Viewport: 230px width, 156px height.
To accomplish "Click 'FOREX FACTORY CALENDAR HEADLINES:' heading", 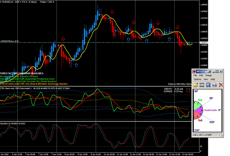I will click(22, 74).
